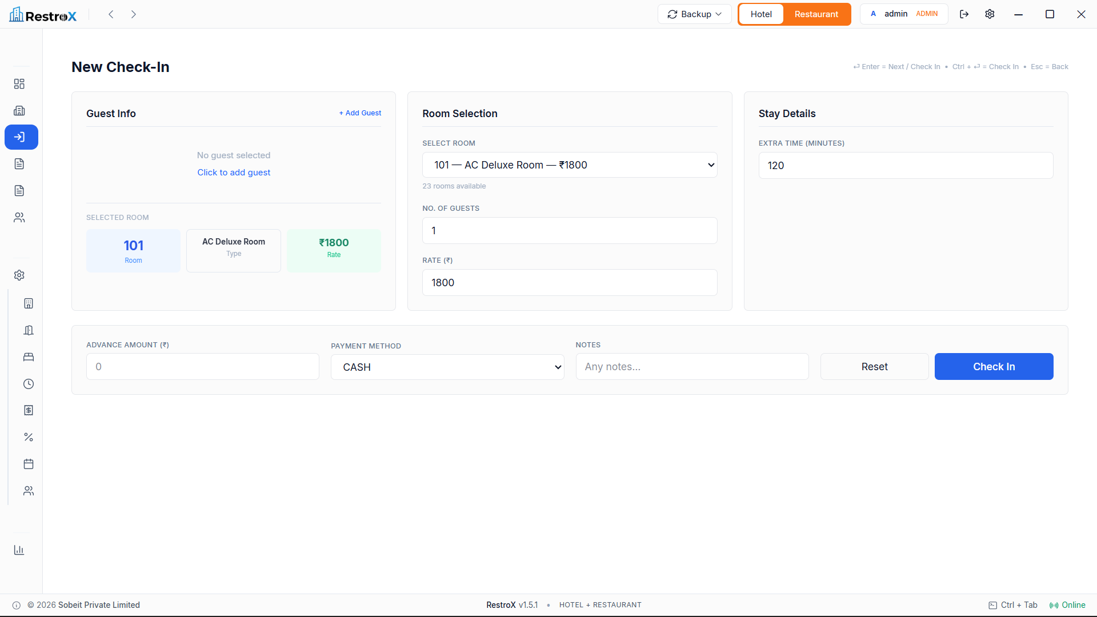Click the 'Click to add guest' link
1097x617 pixels.
pos(234,173)
